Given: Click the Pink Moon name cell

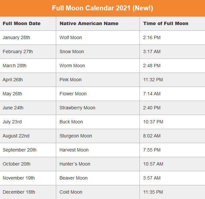Looking at the screenshot, I should (71, 80).
